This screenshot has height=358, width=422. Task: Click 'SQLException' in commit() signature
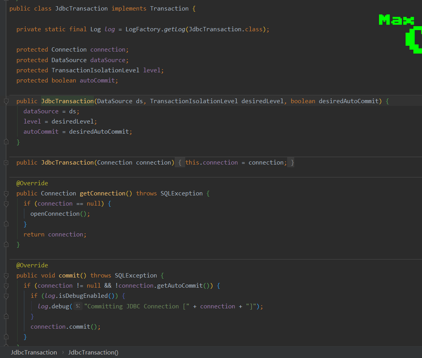136,276
